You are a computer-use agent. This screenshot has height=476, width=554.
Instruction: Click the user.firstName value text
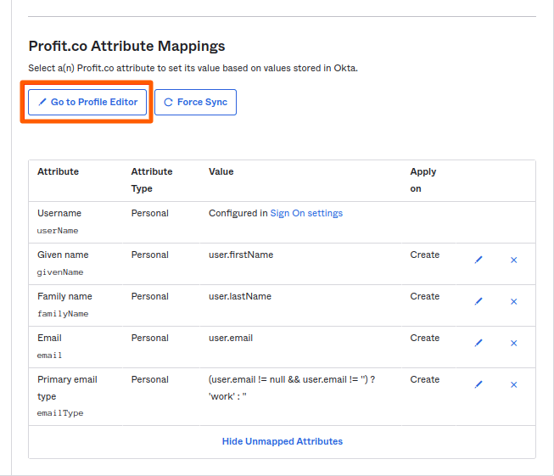pos(241,255)
